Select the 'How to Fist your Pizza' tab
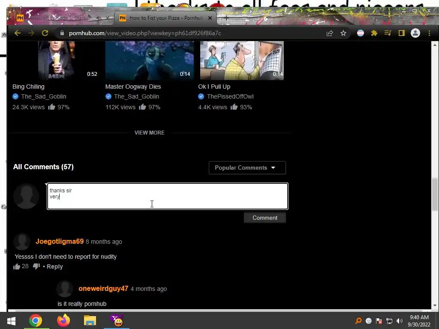Viewport: 439px width, 329px height. tap(166, 18)
